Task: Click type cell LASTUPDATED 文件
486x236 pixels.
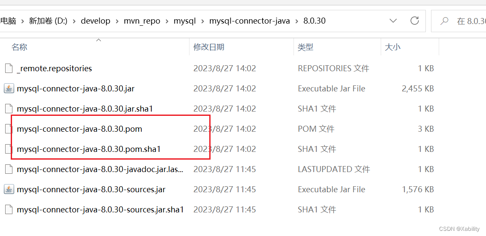Action: coord(334,169)
